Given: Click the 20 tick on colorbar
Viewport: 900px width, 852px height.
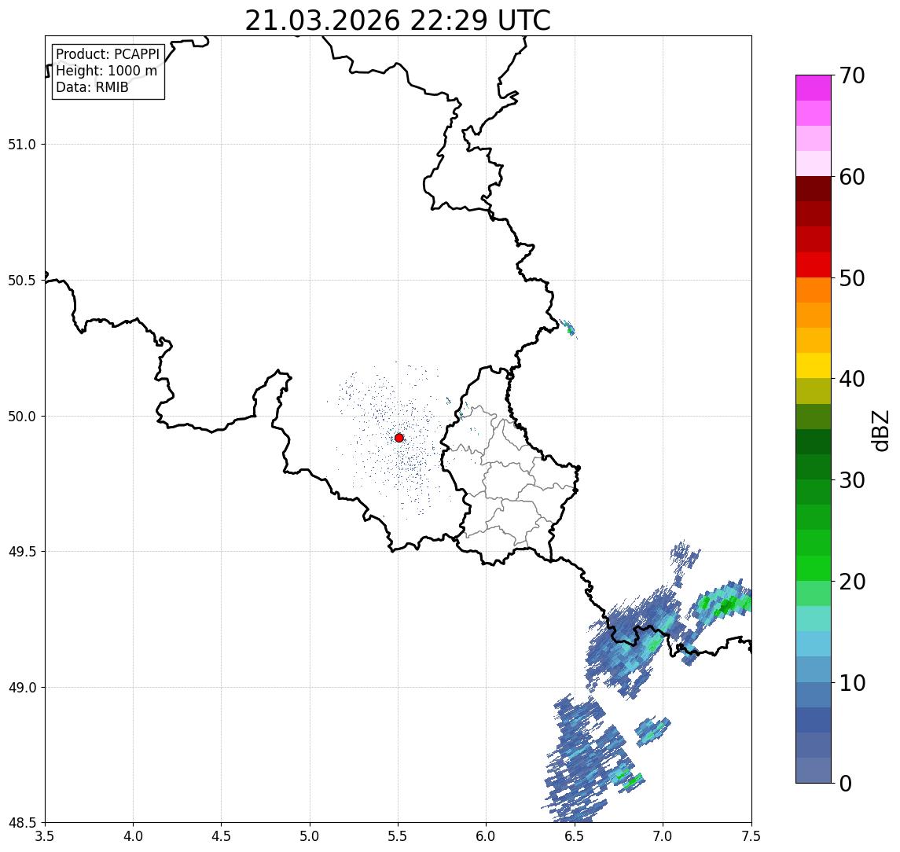Looking at the screenshot, I should click(852, 582).
